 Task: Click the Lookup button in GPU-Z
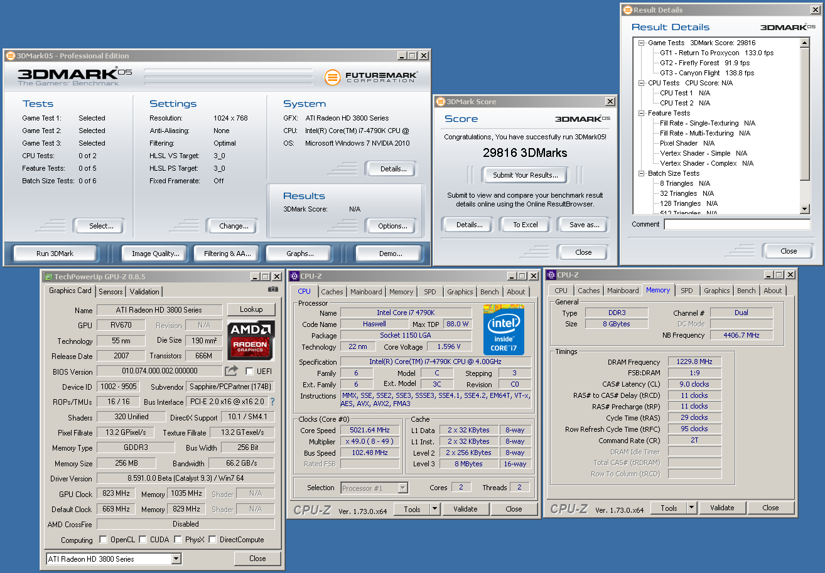(251, 309)
